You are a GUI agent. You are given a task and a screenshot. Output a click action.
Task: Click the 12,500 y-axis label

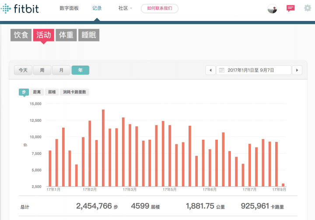[x=35, y=120]
